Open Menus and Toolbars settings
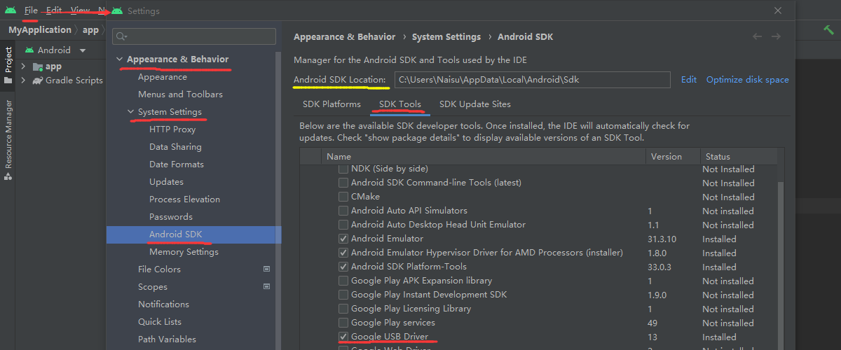 coord(180,94)
